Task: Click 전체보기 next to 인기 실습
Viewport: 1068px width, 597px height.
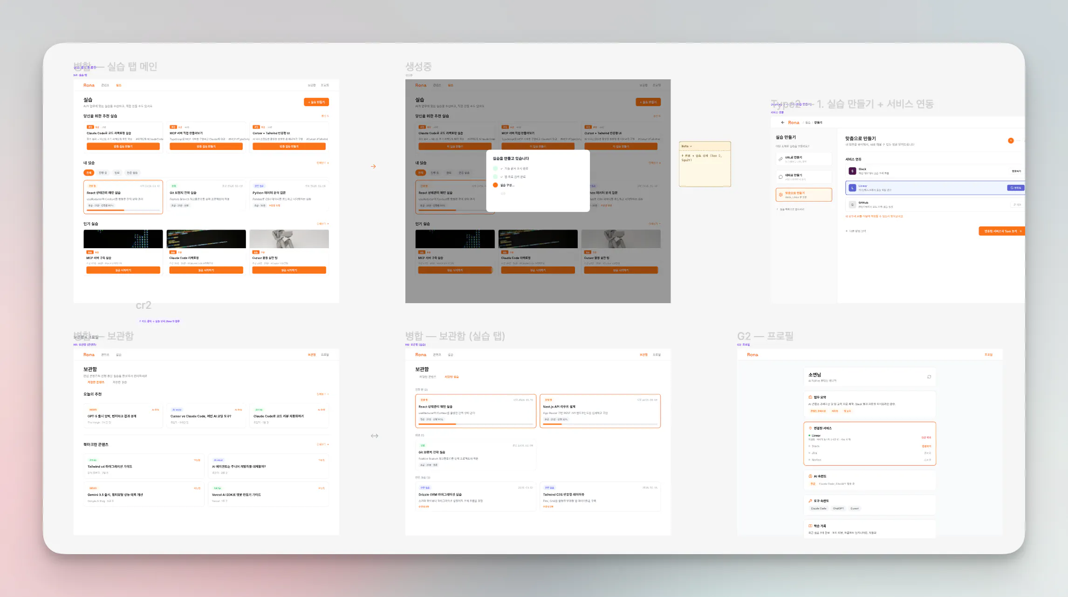Action: pyautogui.click(x=322, y=224)
